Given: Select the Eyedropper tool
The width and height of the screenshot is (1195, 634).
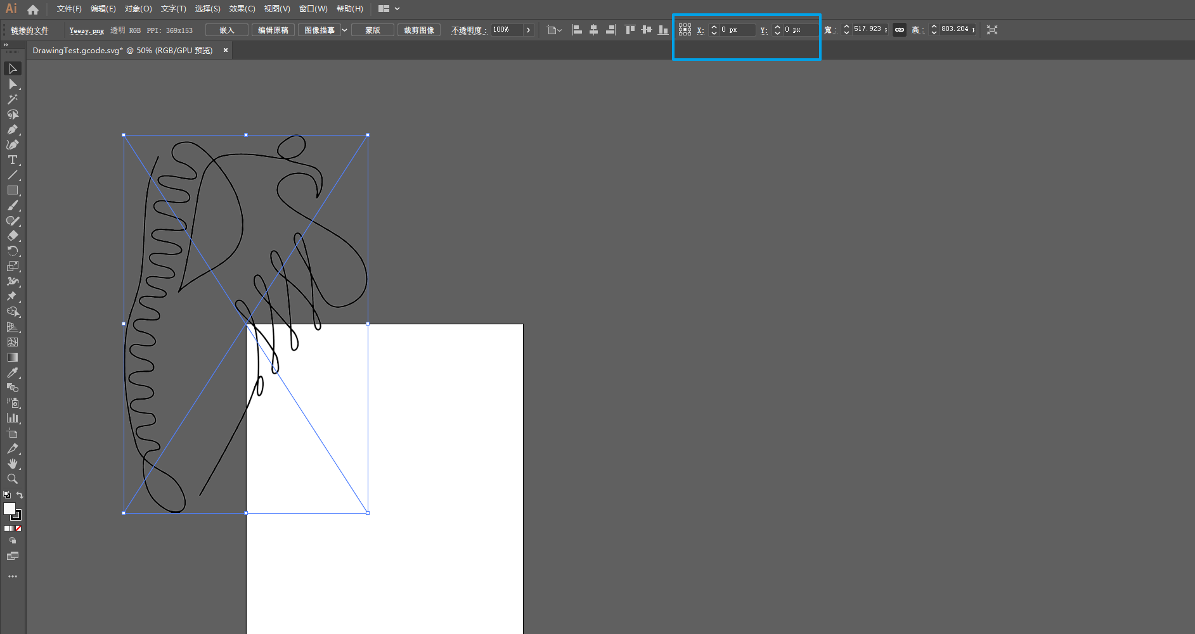Looking at the screenshot, I should pyautogui.click(x=13, y=372).
